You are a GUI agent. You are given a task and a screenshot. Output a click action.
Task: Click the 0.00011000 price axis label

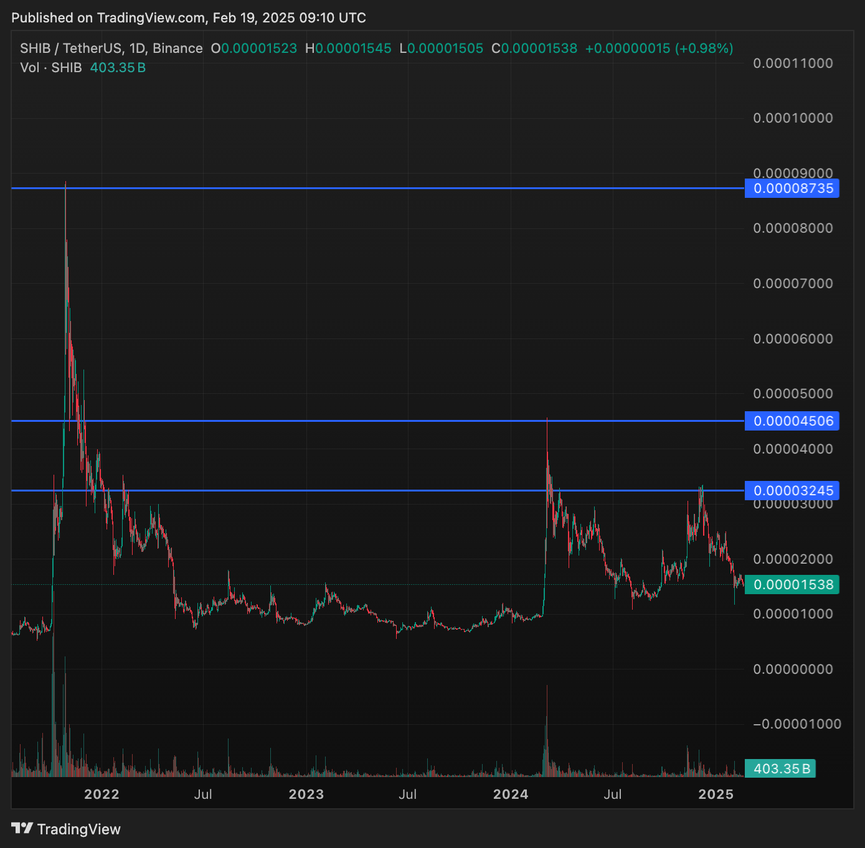(x=793, y=63)
